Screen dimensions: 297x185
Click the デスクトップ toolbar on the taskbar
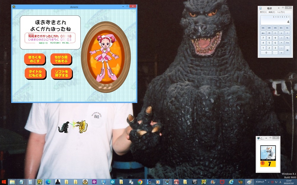click(x=260, y=182)
